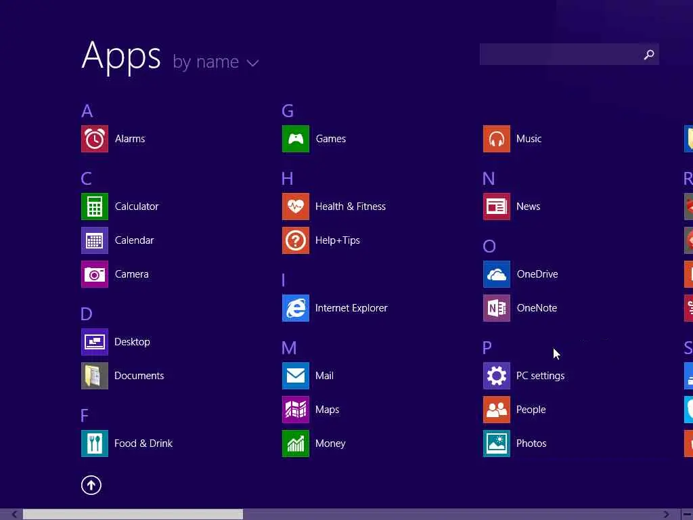Click the 'Food & Drink' text label
This screenshot has height=520, width=693.
[x=143, y=443]
